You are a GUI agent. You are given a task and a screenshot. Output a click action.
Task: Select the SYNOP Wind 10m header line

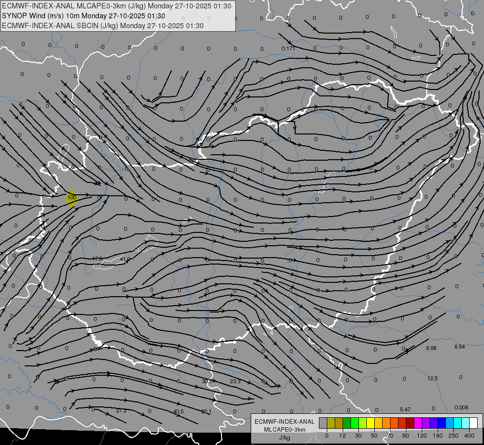tap(84, 16)
